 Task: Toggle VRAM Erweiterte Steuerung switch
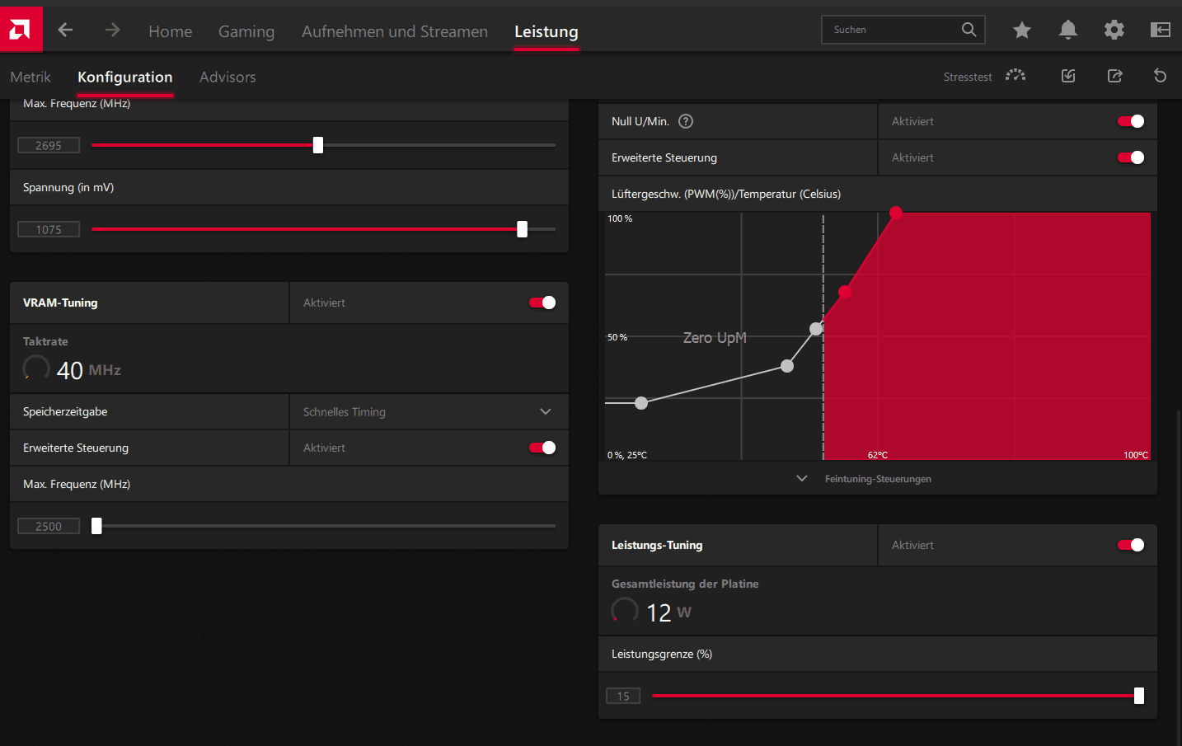pyautogui.click(x=542, y=448)
